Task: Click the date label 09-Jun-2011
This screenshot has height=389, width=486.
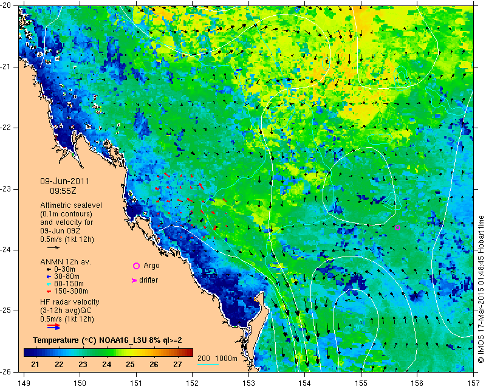Action: pos(64,182)
